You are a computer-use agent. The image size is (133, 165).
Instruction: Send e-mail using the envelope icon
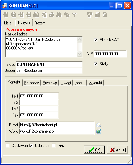pos(99,125)
